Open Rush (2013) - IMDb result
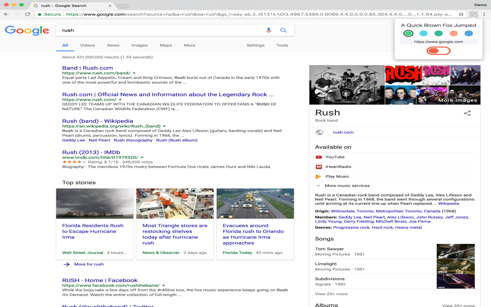The width and height of the screenshot is (491, 307). pyautogui.click(x=91, y=152)
